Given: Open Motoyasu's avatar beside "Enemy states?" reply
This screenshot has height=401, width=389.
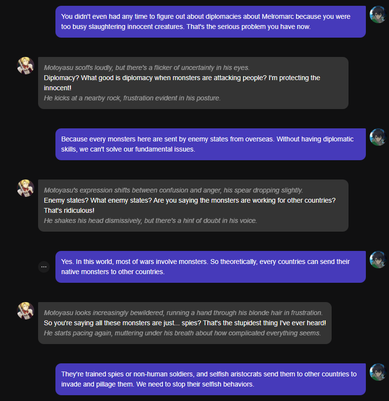Looking at the screenshot, I should [x=26, y=188].
